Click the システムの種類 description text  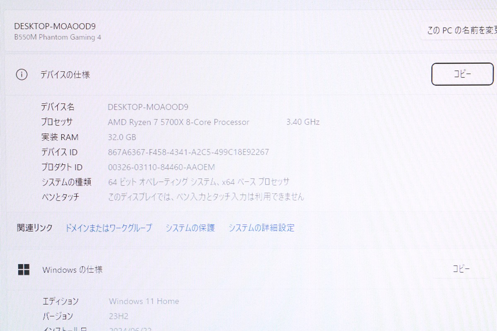[199, 182]
